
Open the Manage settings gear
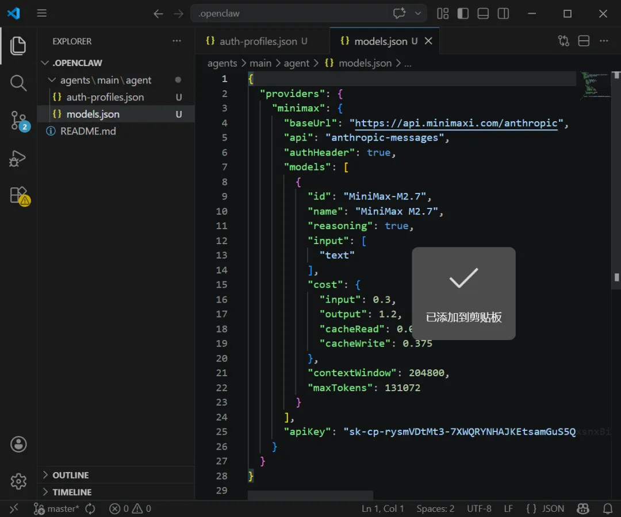[18, 481]
